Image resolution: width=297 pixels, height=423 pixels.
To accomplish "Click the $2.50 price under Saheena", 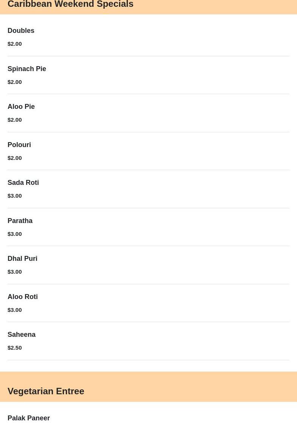I will click(15, 348).
